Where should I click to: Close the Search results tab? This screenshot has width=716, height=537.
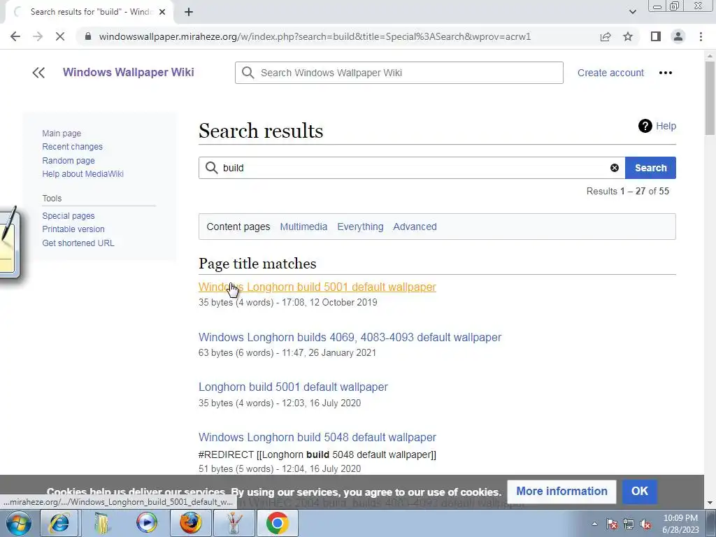tap(162, 12)
